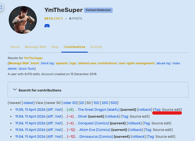View hist for Atom Eve (Comics)
Screen dimensions: 195x141
[58, 130]
